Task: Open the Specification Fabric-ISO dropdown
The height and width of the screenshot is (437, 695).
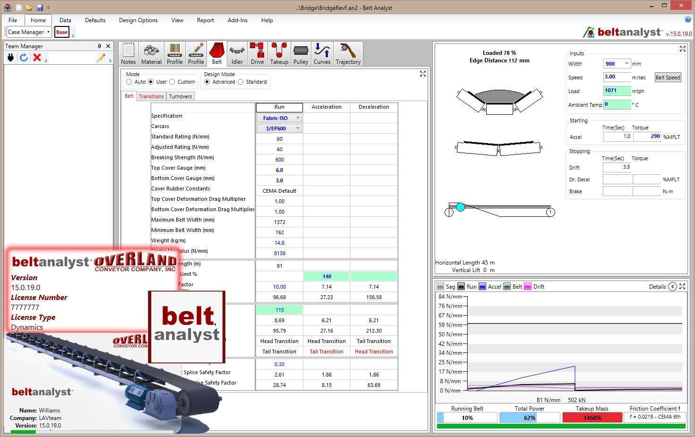Action: tap(298, 118)
